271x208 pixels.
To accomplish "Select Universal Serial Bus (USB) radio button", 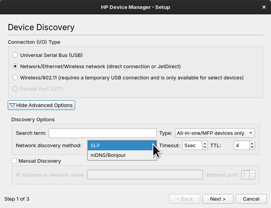I will (x=15, y=55).
